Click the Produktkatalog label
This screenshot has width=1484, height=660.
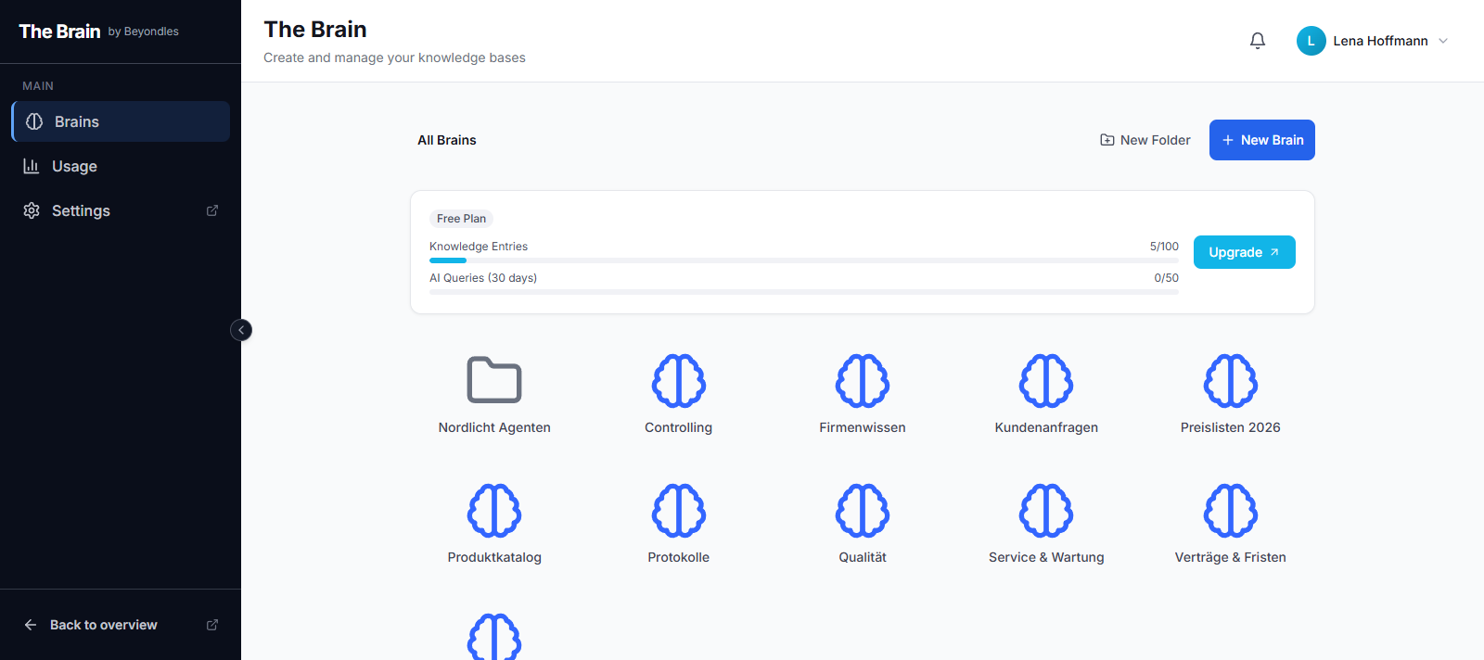tap(494, 557)
